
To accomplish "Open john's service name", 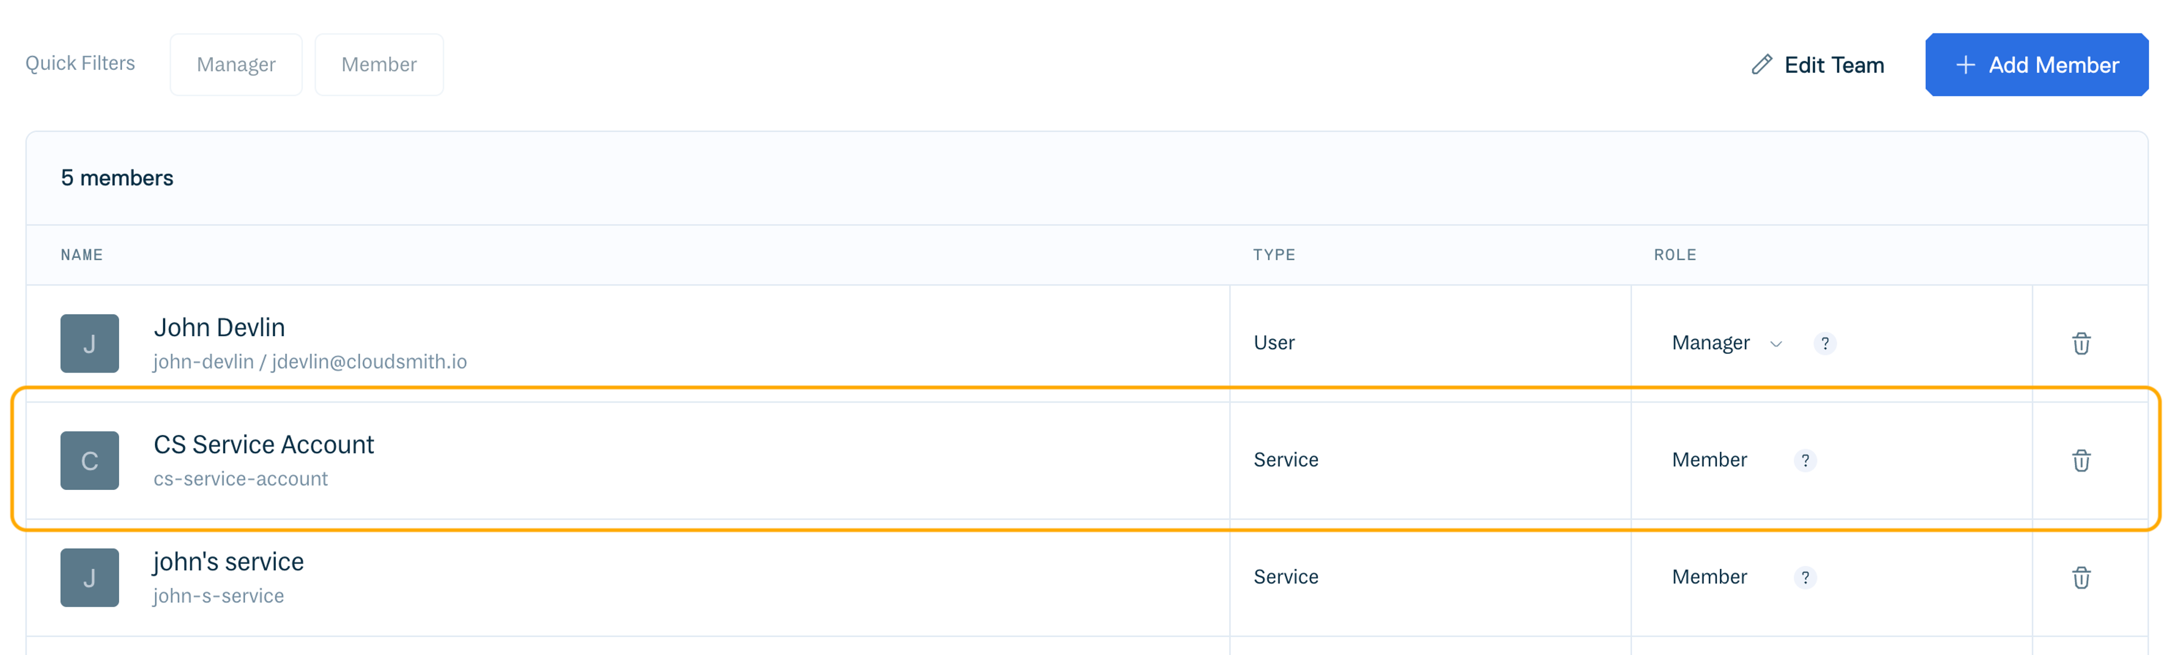I will [228, 561].
